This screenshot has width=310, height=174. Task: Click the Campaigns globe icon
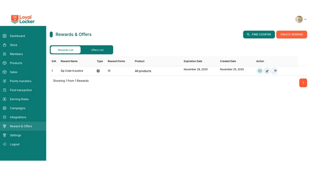[5, 108]
